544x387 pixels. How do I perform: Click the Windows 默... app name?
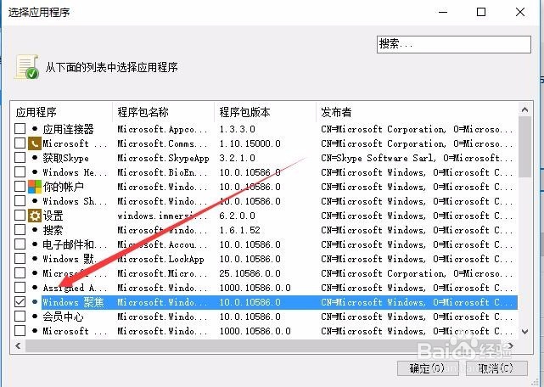point(70,259)
